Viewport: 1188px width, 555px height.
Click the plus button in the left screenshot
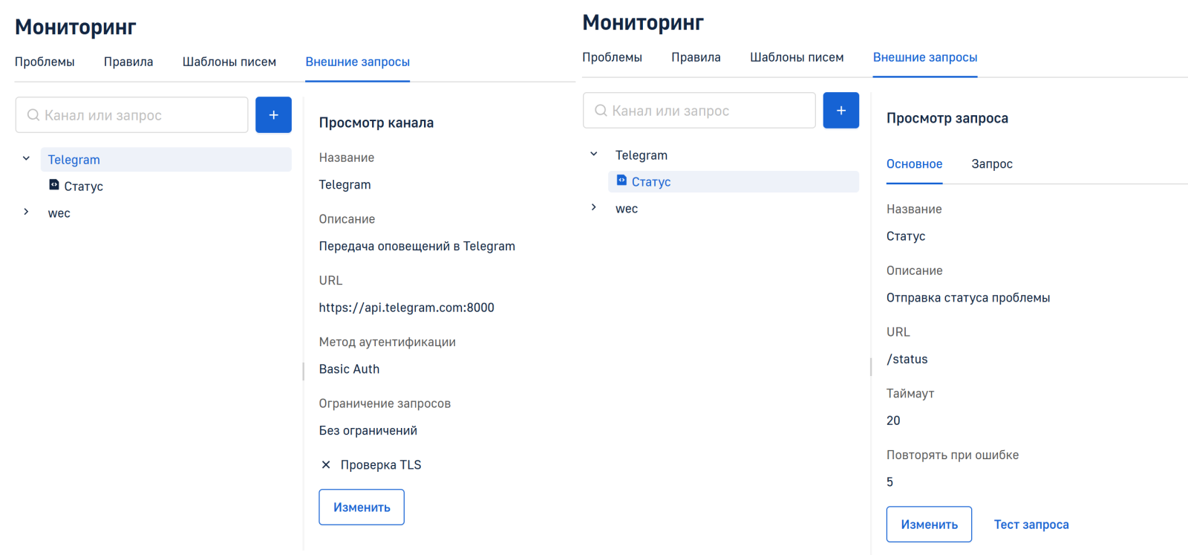(x=273, y=115)
